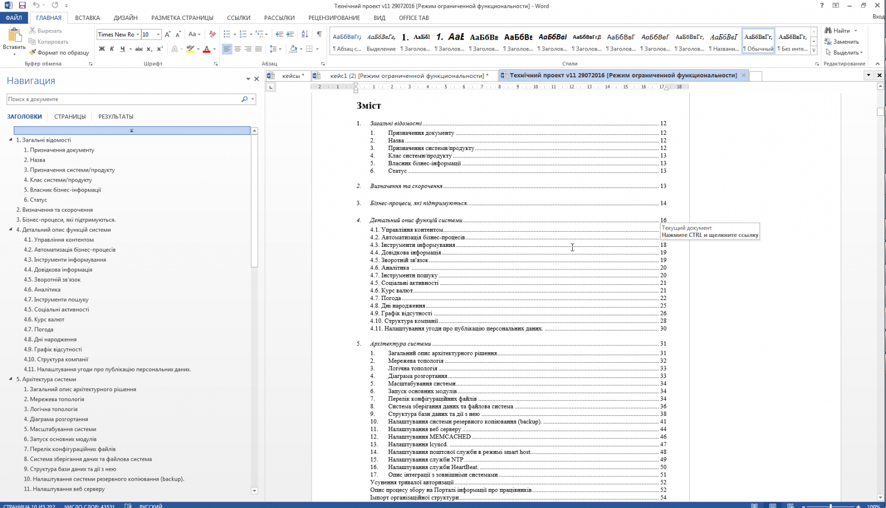This screenshot has width=886, height=508.
Task: Clear all formatting with the eraser icon
Action: [x=212, y=34]
